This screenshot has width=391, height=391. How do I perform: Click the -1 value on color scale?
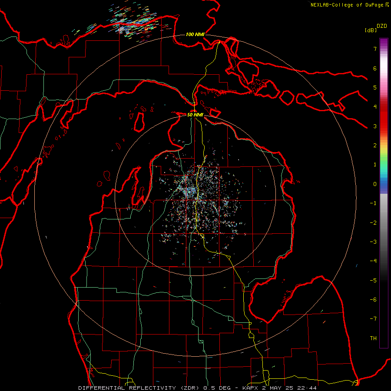click(373, 203)
